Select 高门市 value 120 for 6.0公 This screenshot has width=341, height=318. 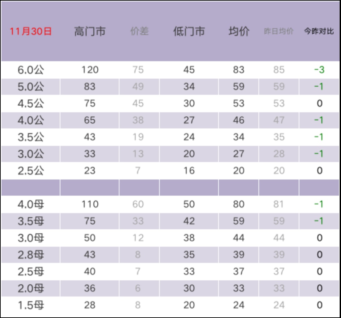90,70
